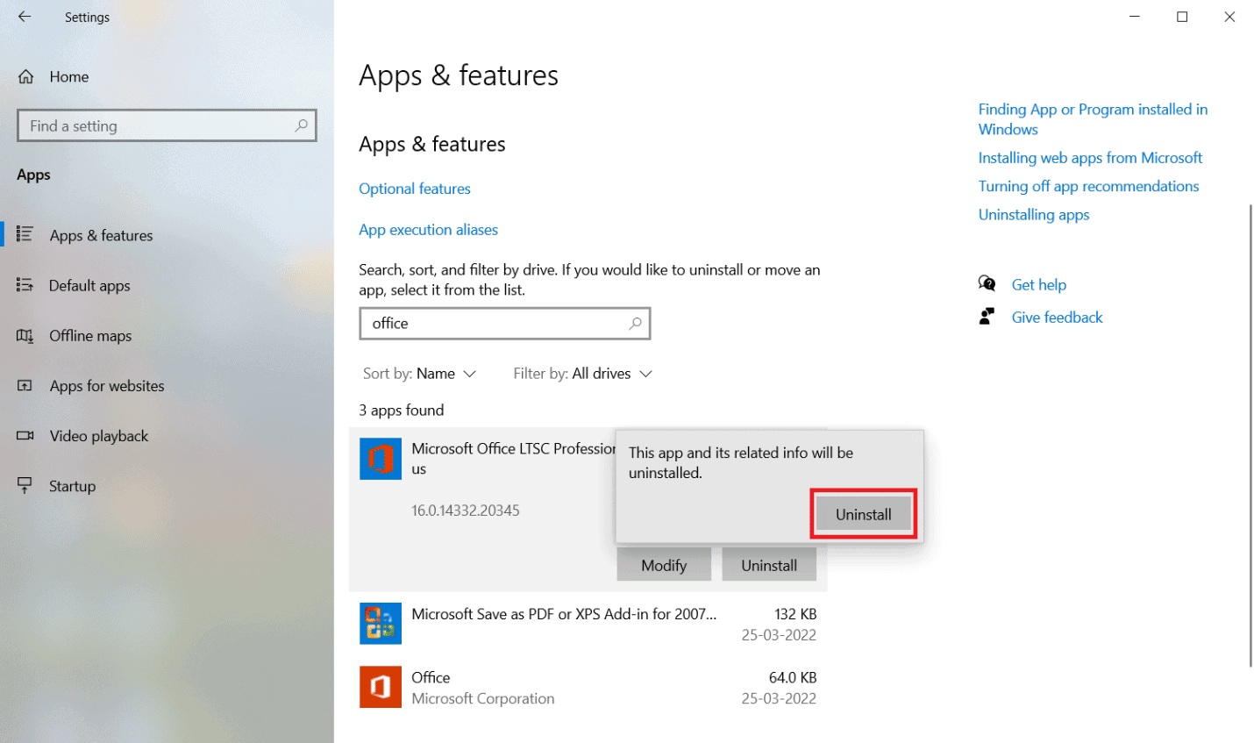Screen dimensions: 1254x743
Task: Open the Uninstalling apps help link
Action: point(1033,214)
